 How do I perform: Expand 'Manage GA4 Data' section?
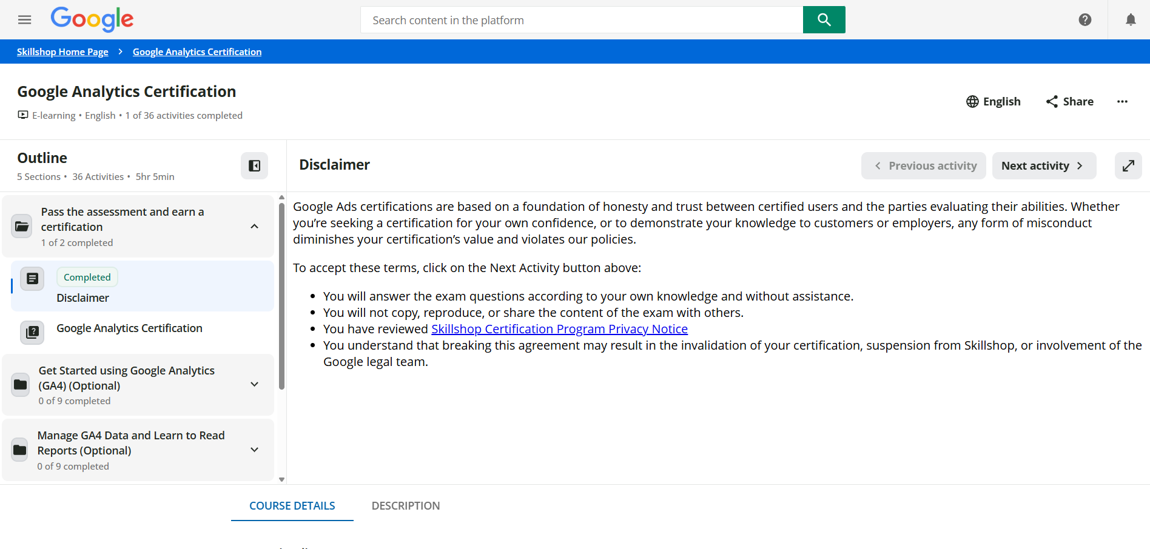point(255,450)
